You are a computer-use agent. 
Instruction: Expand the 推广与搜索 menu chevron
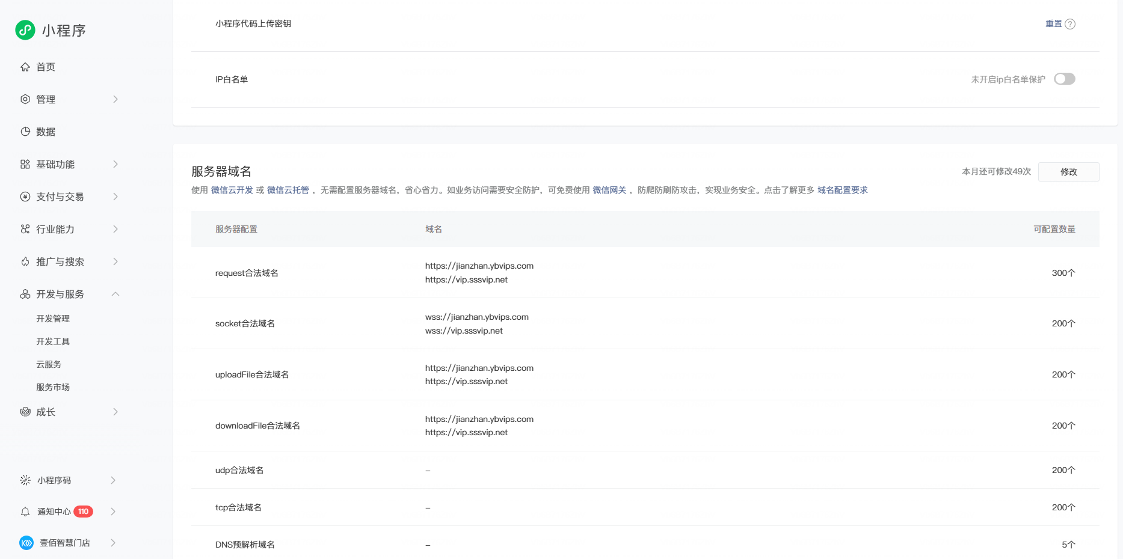click(115, 261)
